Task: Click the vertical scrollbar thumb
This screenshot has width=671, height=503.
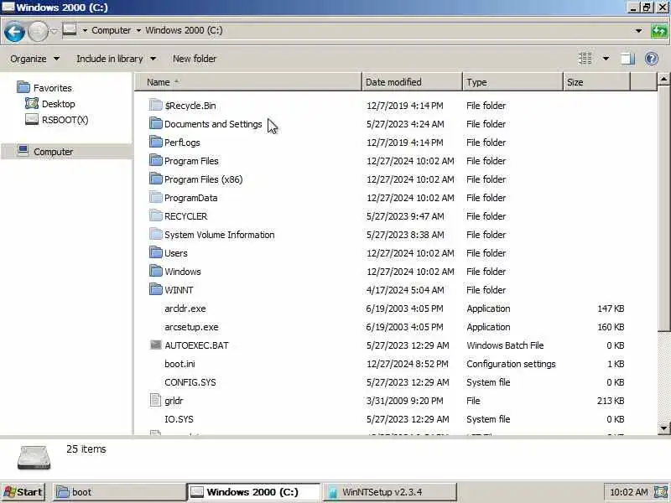Action: pos(663,208)
